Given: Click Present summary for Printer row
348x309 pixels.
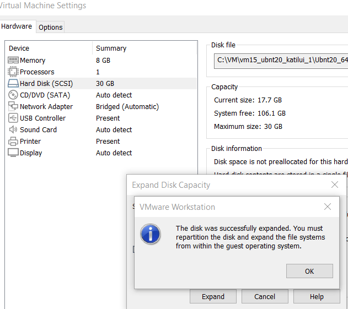Looking at the screenshot, I should pyautogui.click(x=108, y=141).
